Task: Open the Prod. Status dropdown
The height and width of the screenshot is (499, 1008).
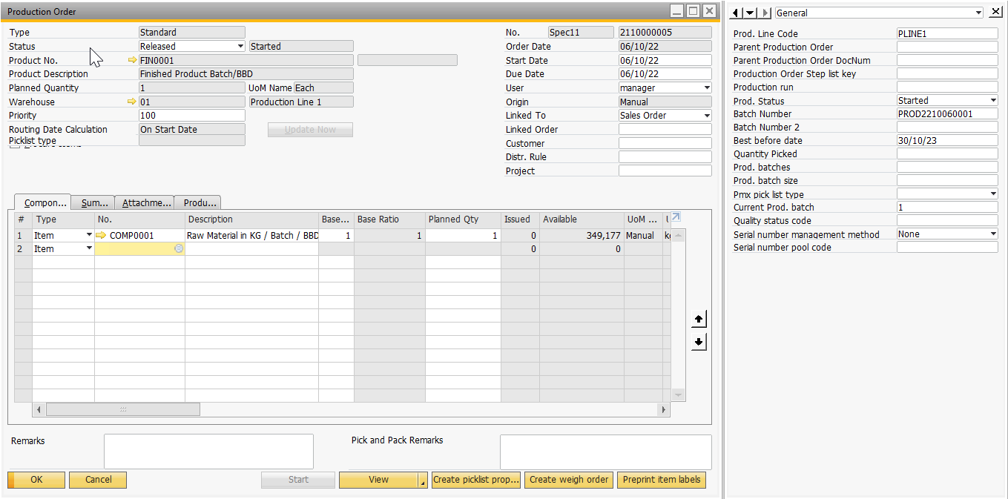Action: (x=993, y=100)
